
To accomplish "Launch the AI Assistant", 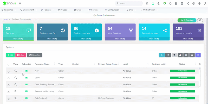I will click(x=187, y=20).
